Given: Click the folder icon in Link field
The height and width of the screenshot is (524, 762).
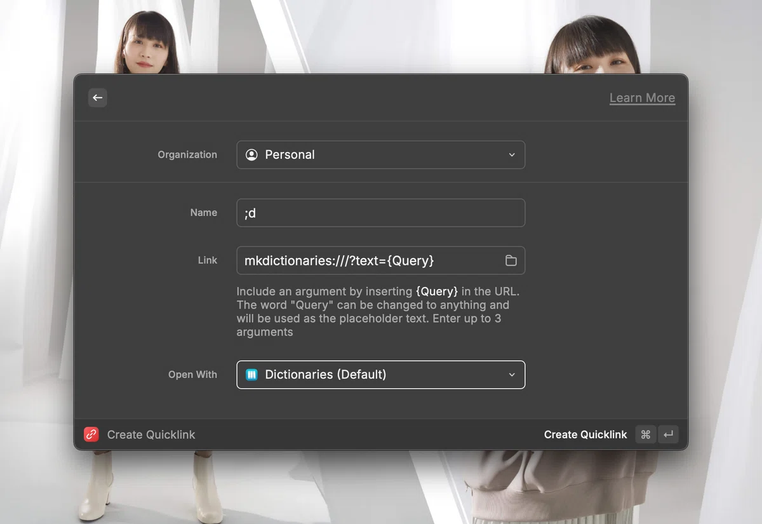Looking at the screenshot, I should (x=511, y=260).
